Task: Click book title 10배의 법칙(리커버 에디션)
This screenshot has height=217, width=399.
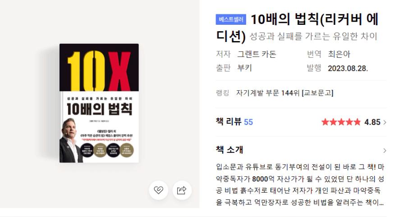Action: [x=298, y=27]
